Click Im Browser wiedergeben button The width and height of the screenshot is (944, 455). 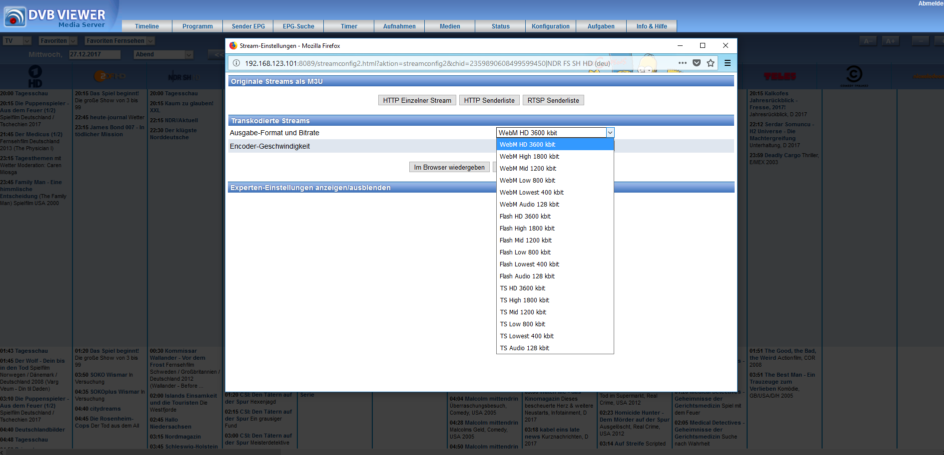[x=449, y=167]
